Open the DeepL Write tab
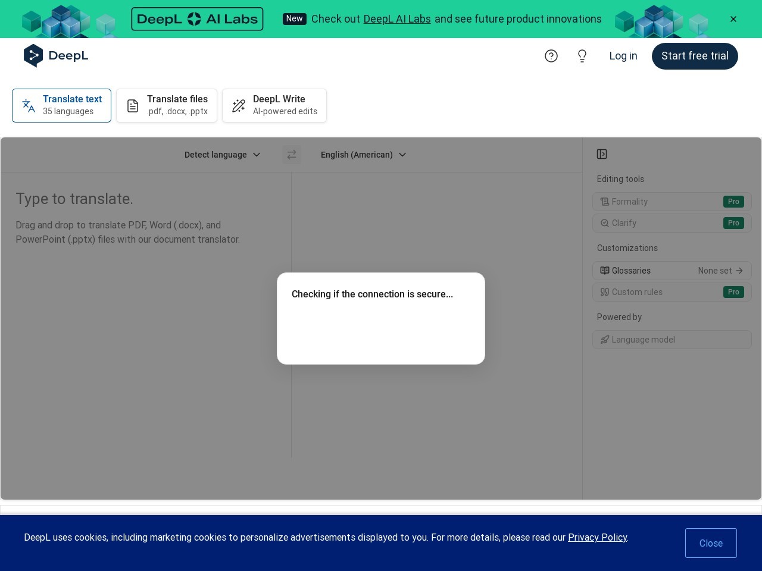 point(274,105)
